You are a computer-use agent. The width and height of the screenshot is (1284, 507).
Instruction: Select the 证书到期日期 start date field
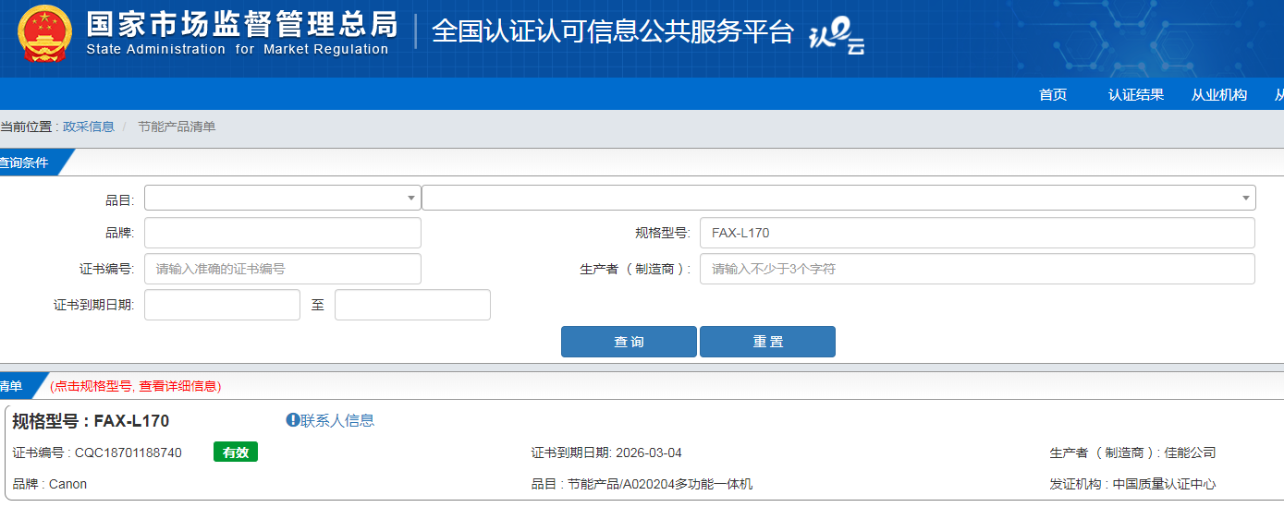[222, 305]
